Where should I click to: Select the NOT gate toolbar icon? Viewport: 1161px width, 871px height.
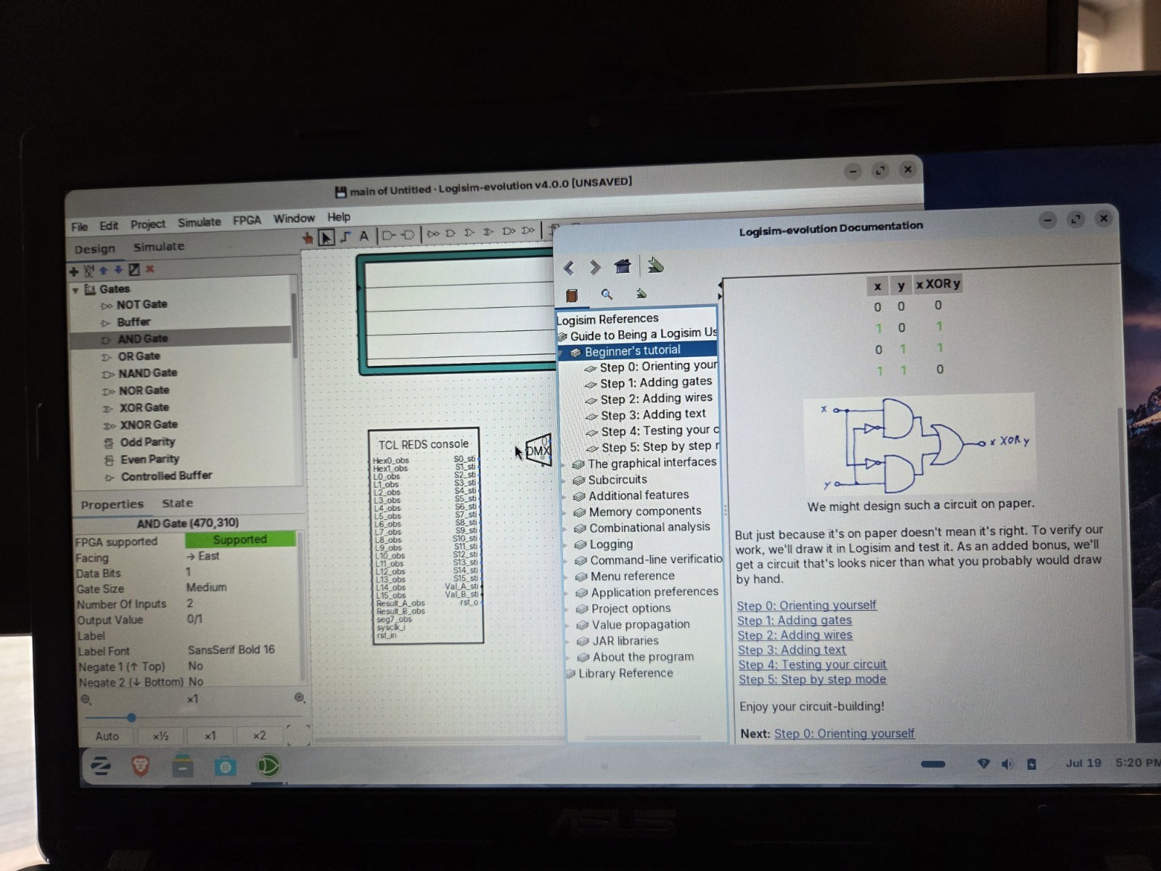(x=433, y=234)
